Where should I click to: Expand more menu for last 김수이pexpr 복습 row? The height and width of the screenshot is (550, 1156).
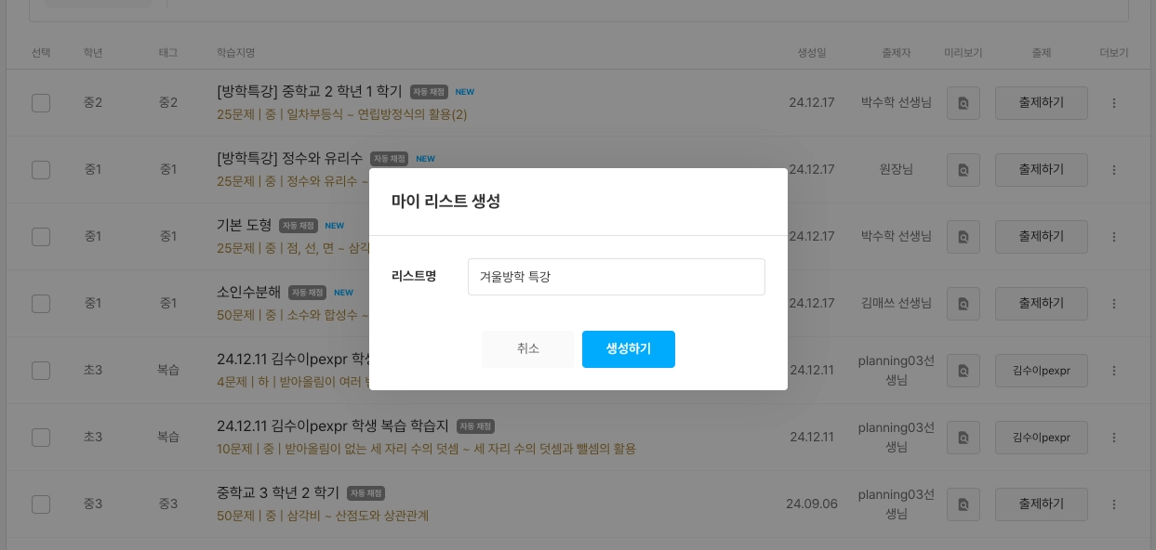[1114, 438]
